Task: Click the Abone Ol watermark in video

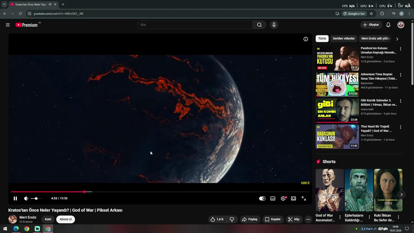Action: pyautogui.click(x=305, y=183)
